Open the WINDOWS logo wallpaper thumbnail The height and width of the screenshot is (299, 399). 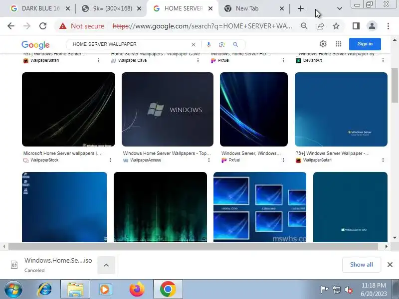pos(168,109)
